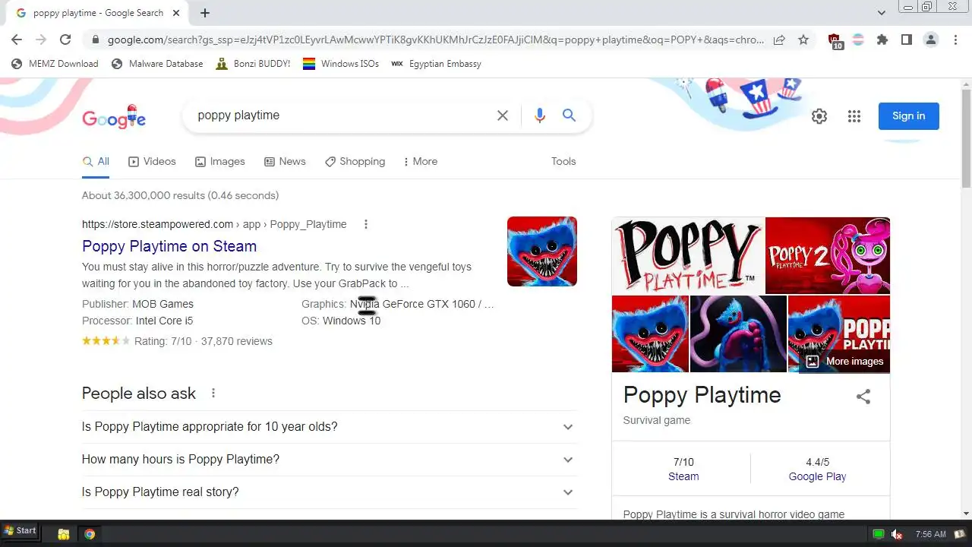This screenshot has height=547, width=972.
Task: Open the Egyptian Embassy bookmark
Action: pos(436,64)
